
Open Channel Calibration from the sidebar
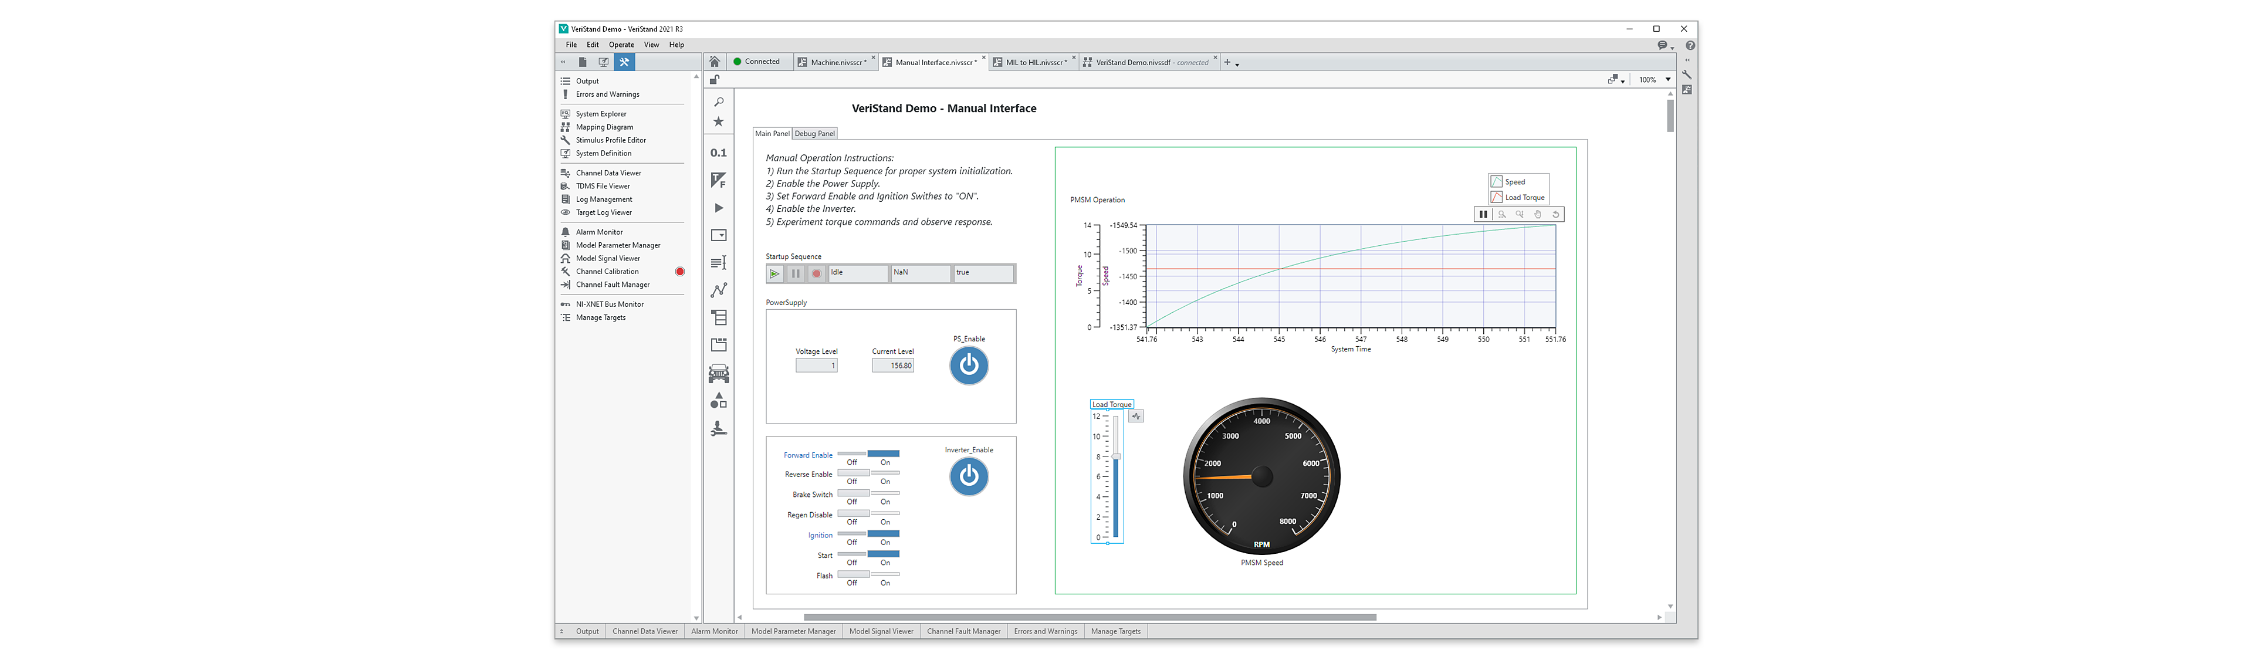click(607, 271)
